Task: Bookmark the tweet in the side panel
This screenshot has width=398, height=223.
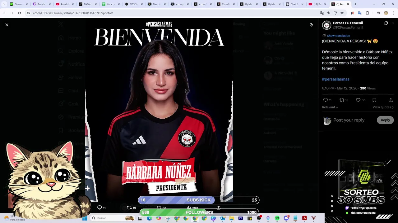Action: coord(374,100)
